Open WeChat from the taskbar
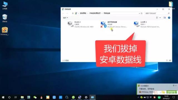 (x=35, y=97)
